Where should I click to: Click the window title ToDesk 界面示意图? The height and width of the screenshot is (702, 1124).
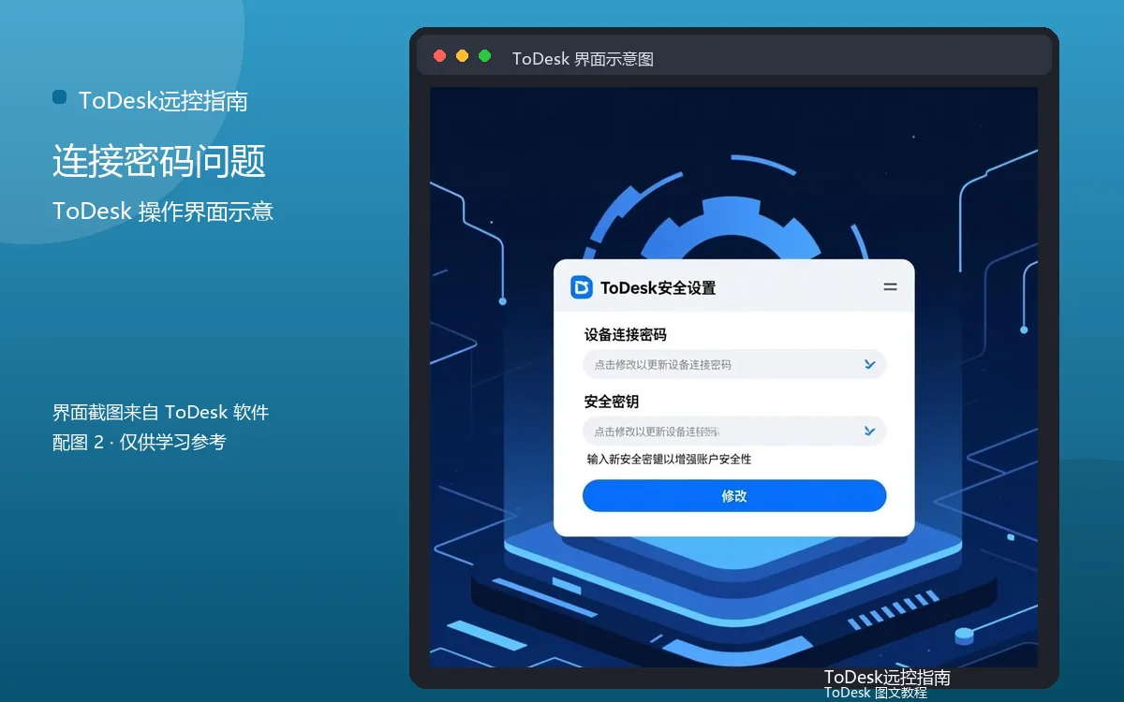point(583,59)
